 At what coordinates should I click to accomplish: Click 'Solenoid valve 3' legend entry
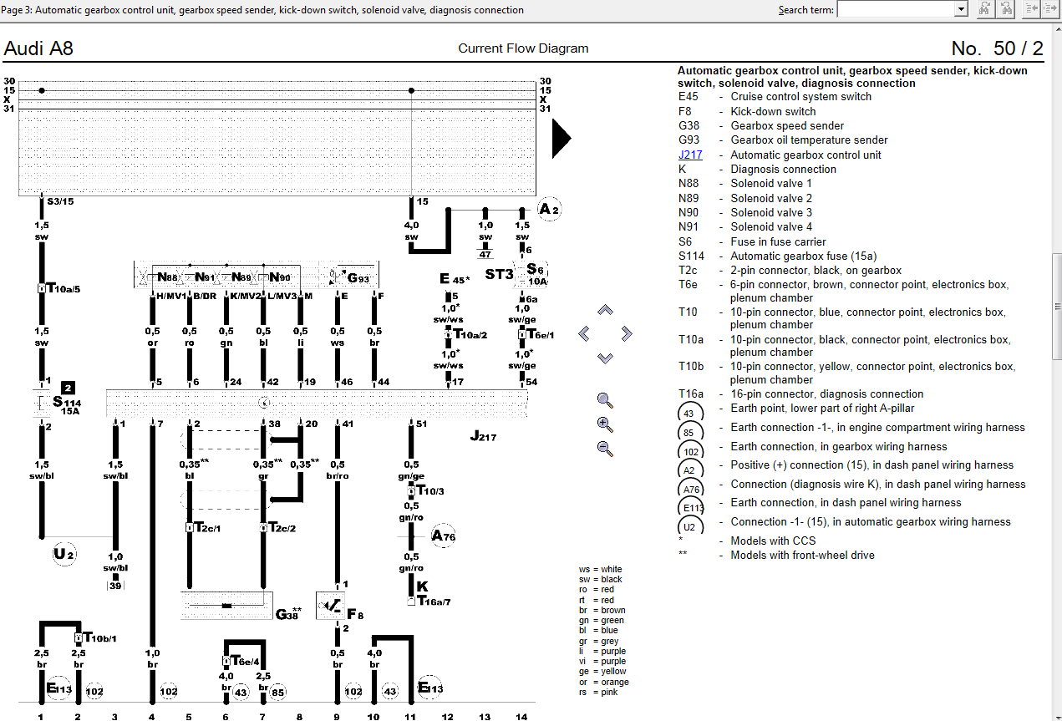771,212
